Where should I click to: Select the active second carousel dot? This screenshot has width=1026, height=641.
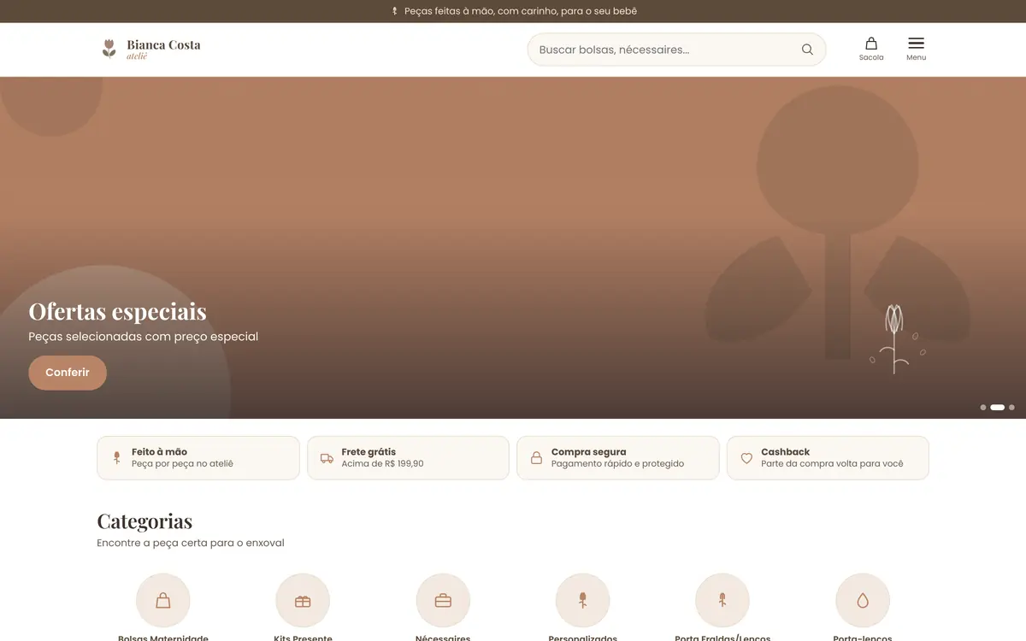tap(997, 408)
